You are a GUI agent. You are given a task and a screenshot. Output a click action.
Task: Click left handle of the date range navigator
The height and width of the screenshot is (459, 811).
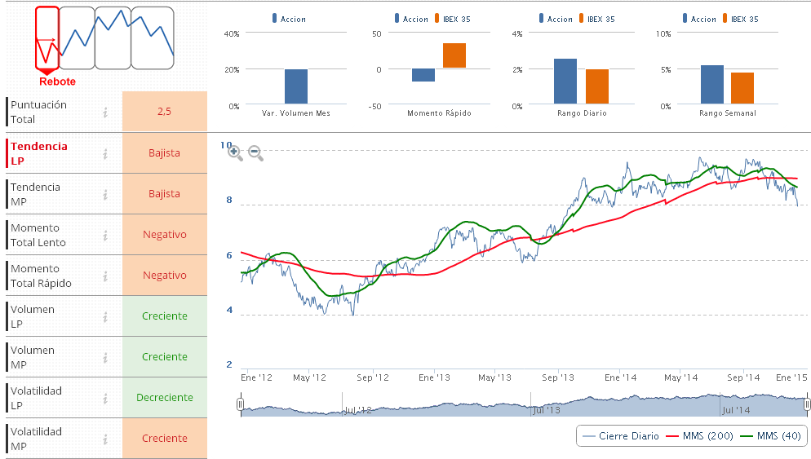[x=241, y=404]
